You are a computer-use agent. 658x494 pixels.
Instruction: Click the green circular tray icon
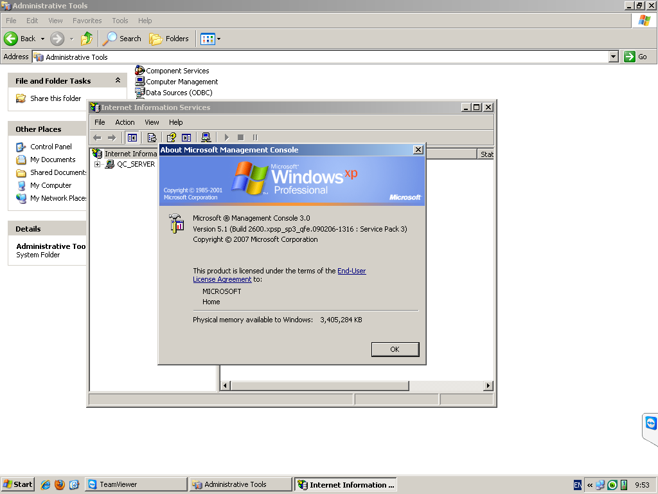click(612, 485)
